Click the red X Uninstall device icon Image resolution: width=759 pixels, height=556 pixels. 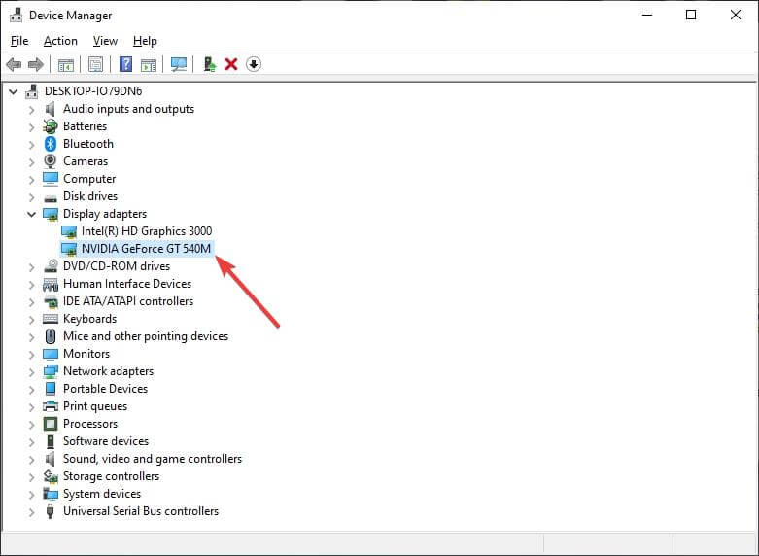coord(231,64)
